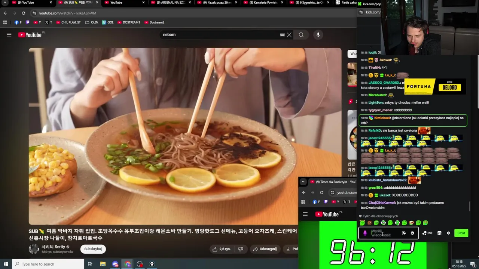
Task: Click the chat scrollbar thumb
Action: tap(470, 206)
